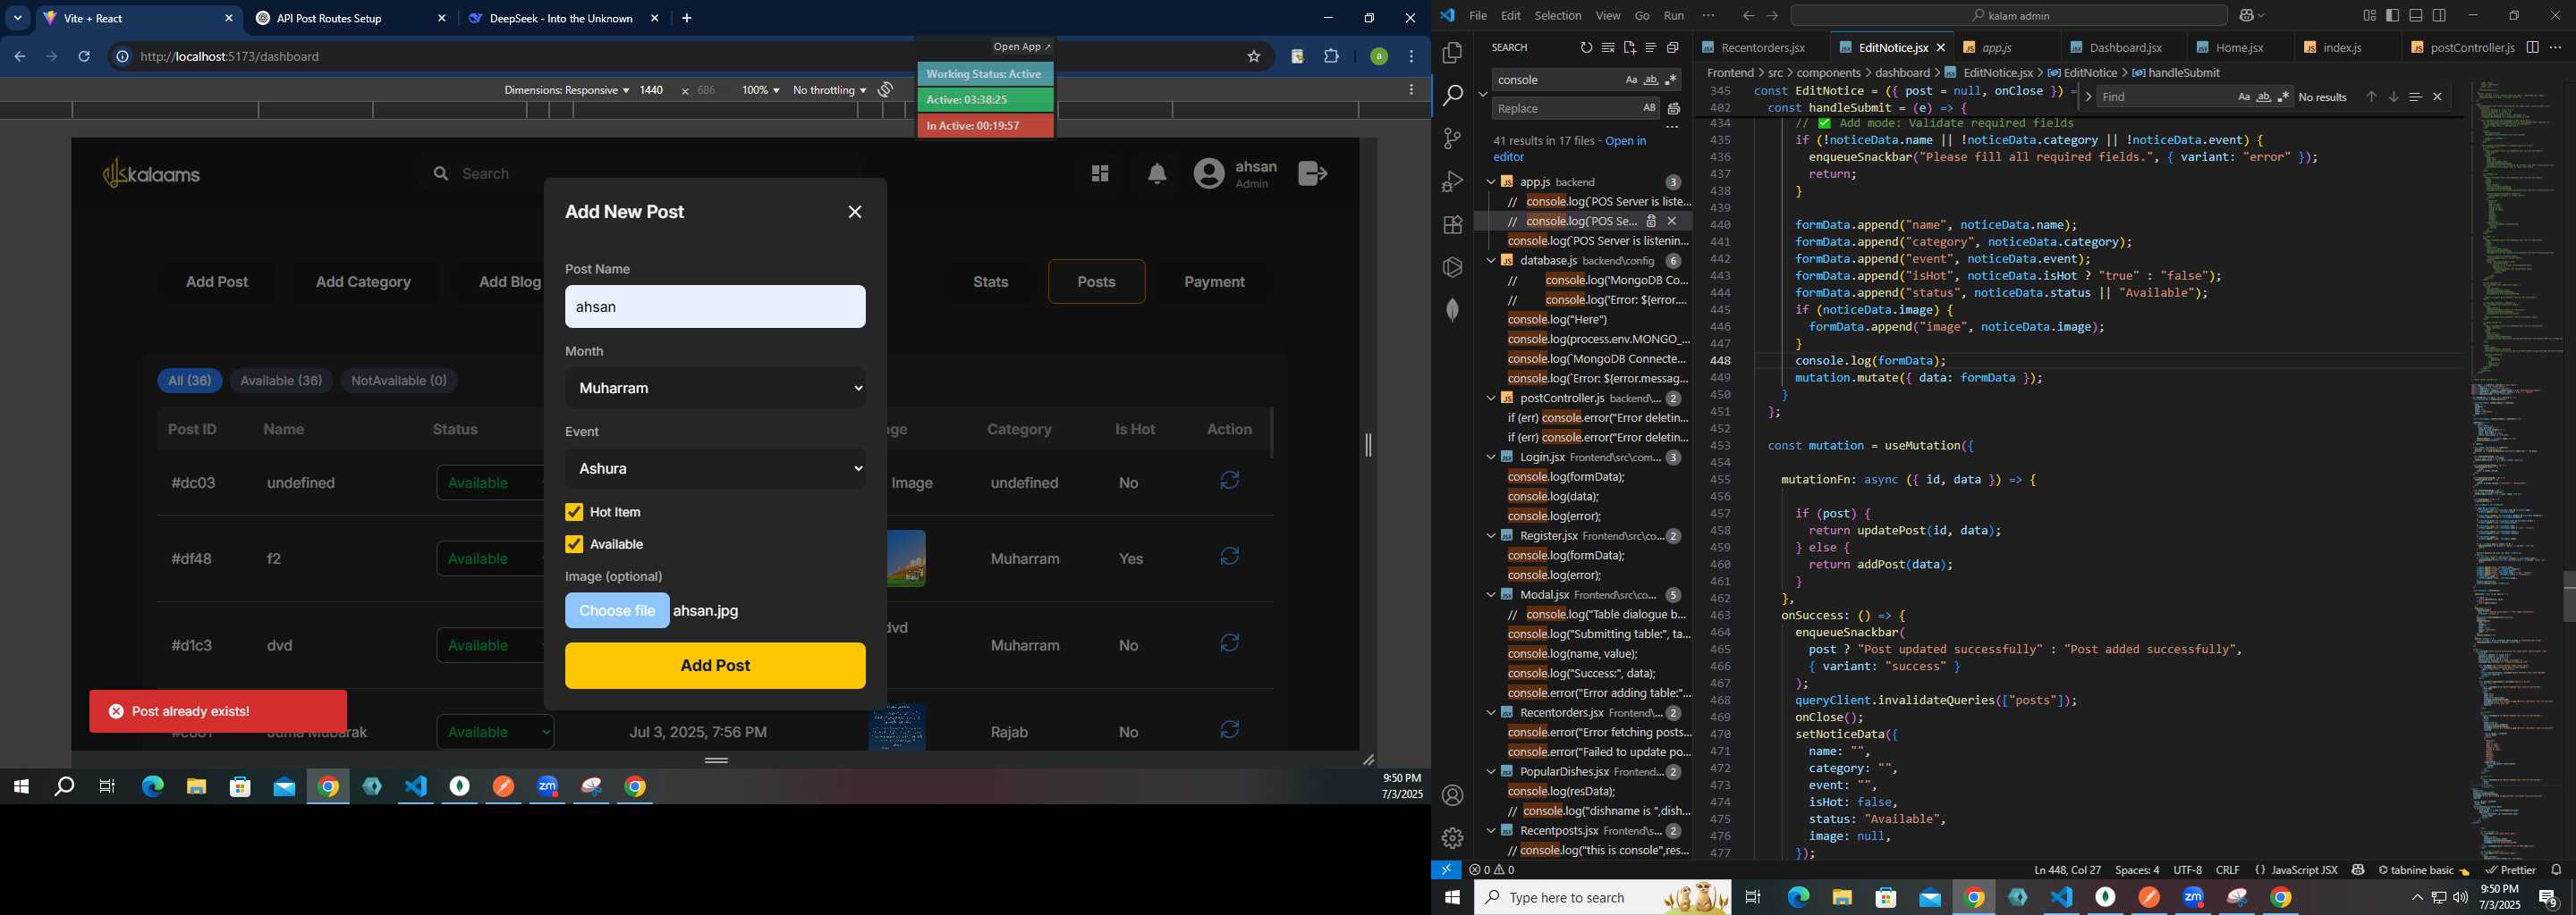This screenshot has height=915, width=2576.
Task: Open VS Code Accounts icon
Action: click(1453, 795)
